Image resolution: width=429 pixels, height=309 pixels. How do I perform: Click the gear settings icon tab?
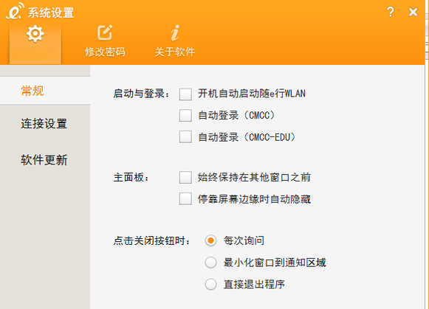click(x=35, y=34)
